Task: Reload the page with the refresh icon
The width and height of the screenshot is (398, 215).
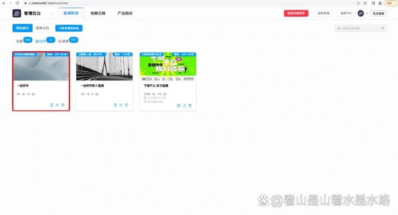Action: [x=17, y=3]
